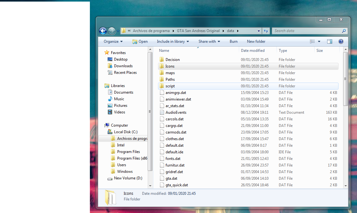Select the Paths folder icon
357x213 pixels.
(x=162, y=79)
